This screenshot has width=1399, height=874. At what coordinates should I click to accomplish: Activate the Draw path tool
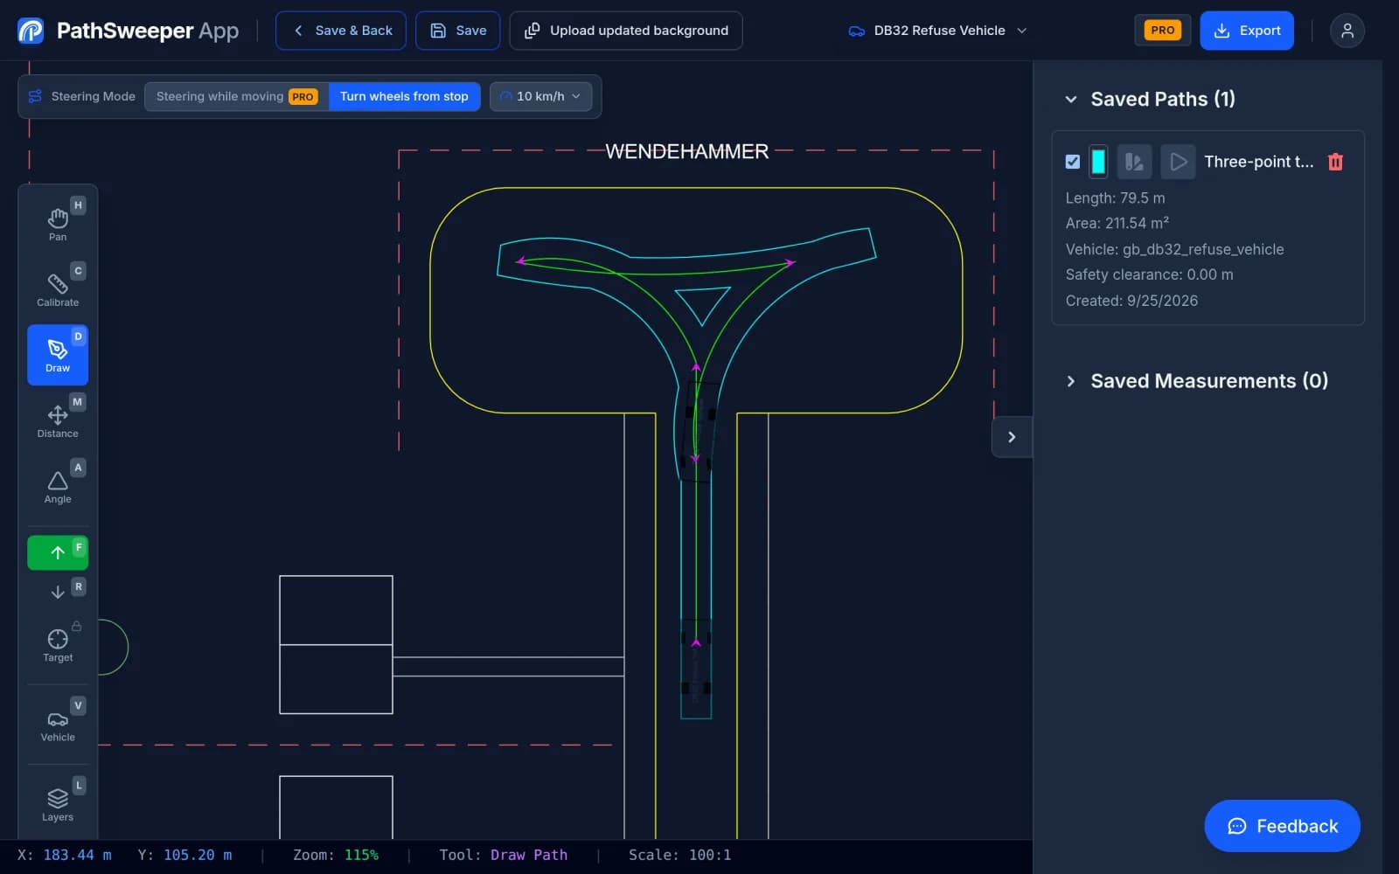tap(58, 355)
